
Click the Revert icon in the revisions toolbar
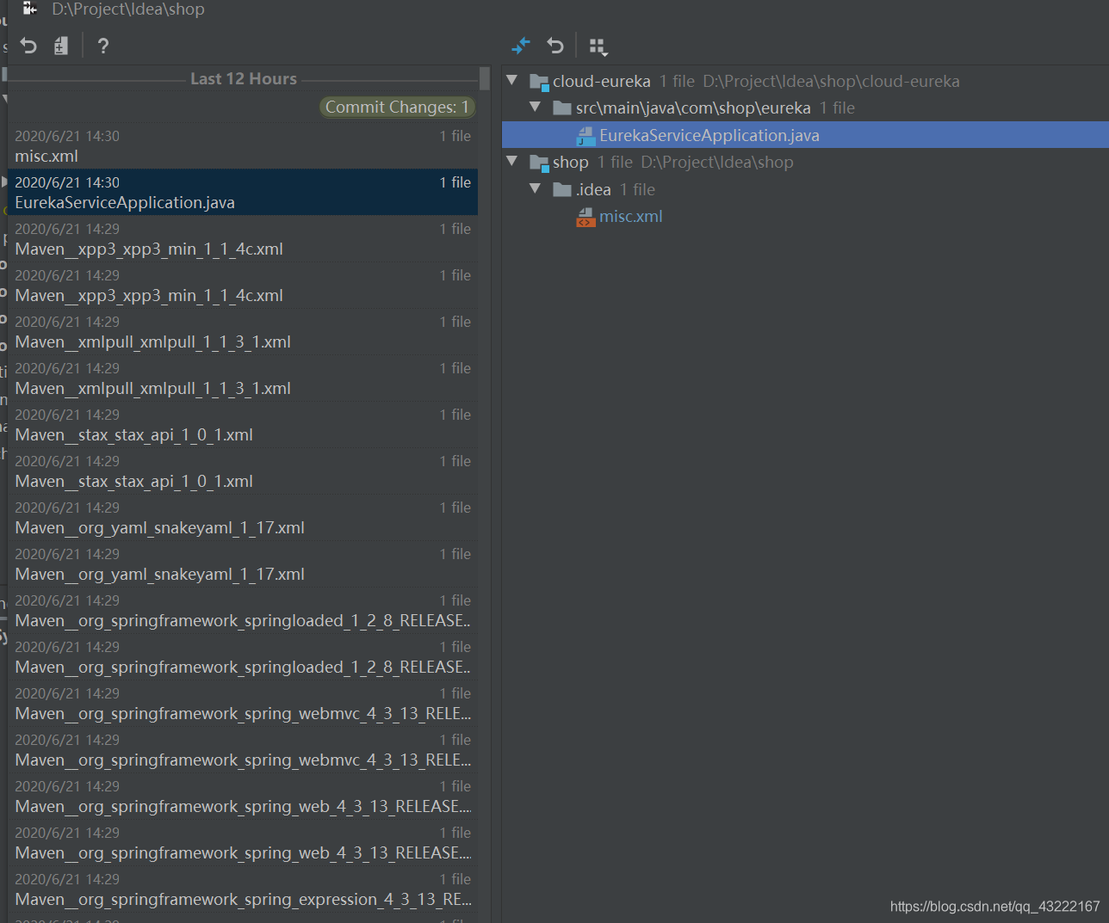[28, 46]
